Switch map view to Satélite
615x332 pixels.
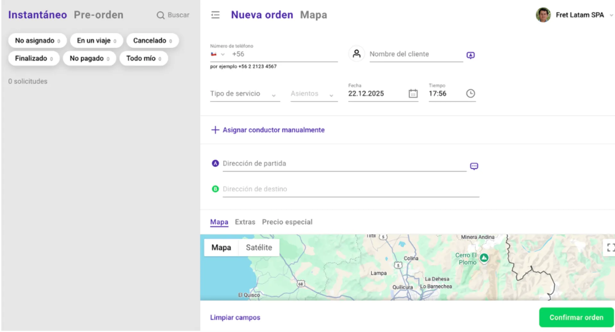click(259, 248)
